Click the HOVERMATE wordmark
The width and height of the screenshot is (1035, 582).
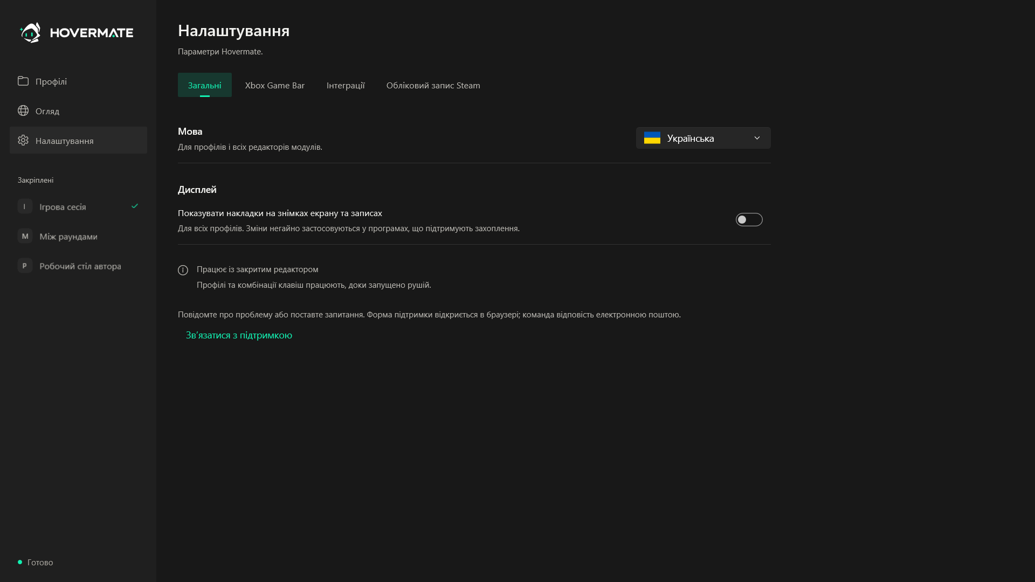[x=92, y=33]
